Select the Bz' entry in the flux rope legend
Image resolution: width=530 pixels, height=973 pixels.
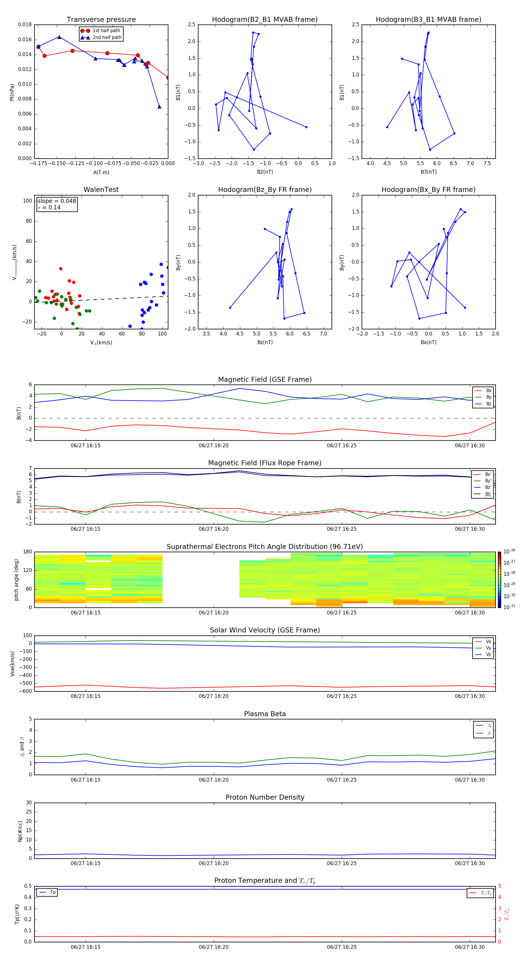pos(483,487)
